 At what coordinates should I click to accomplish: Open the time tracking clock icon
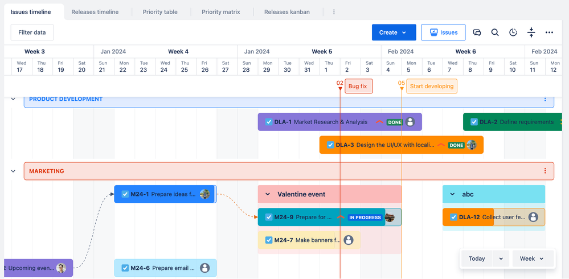coord(513,32)
